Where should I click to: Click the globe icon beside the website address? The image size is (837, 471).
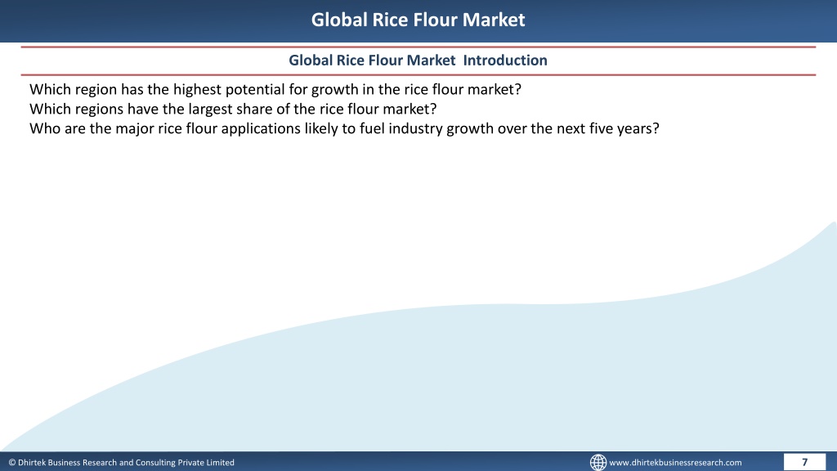[598, 462]
